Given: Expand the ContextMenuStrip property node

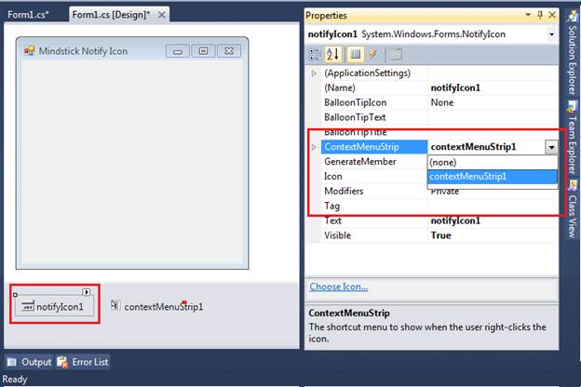Looking at the screenshot, I should click(x=314, y=147).
